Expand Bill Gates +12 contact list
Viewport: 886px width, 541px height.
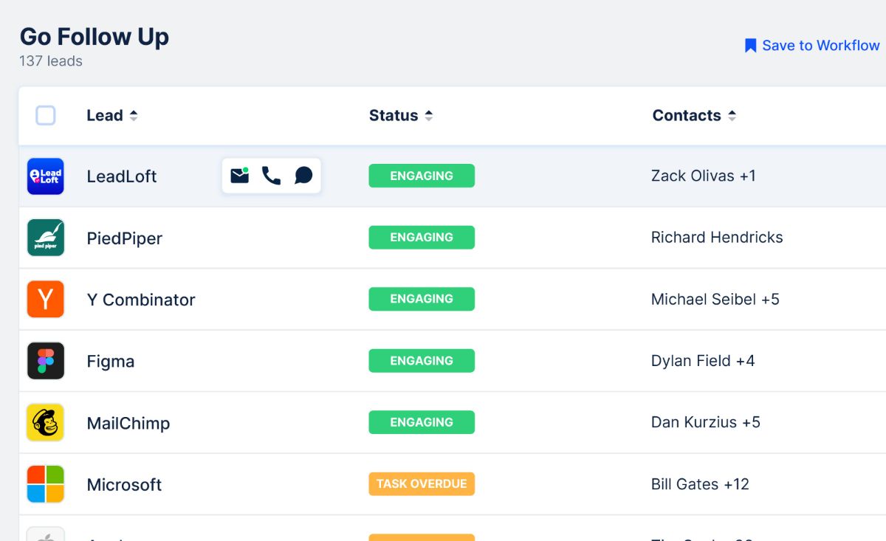click(x=700, y=484)
